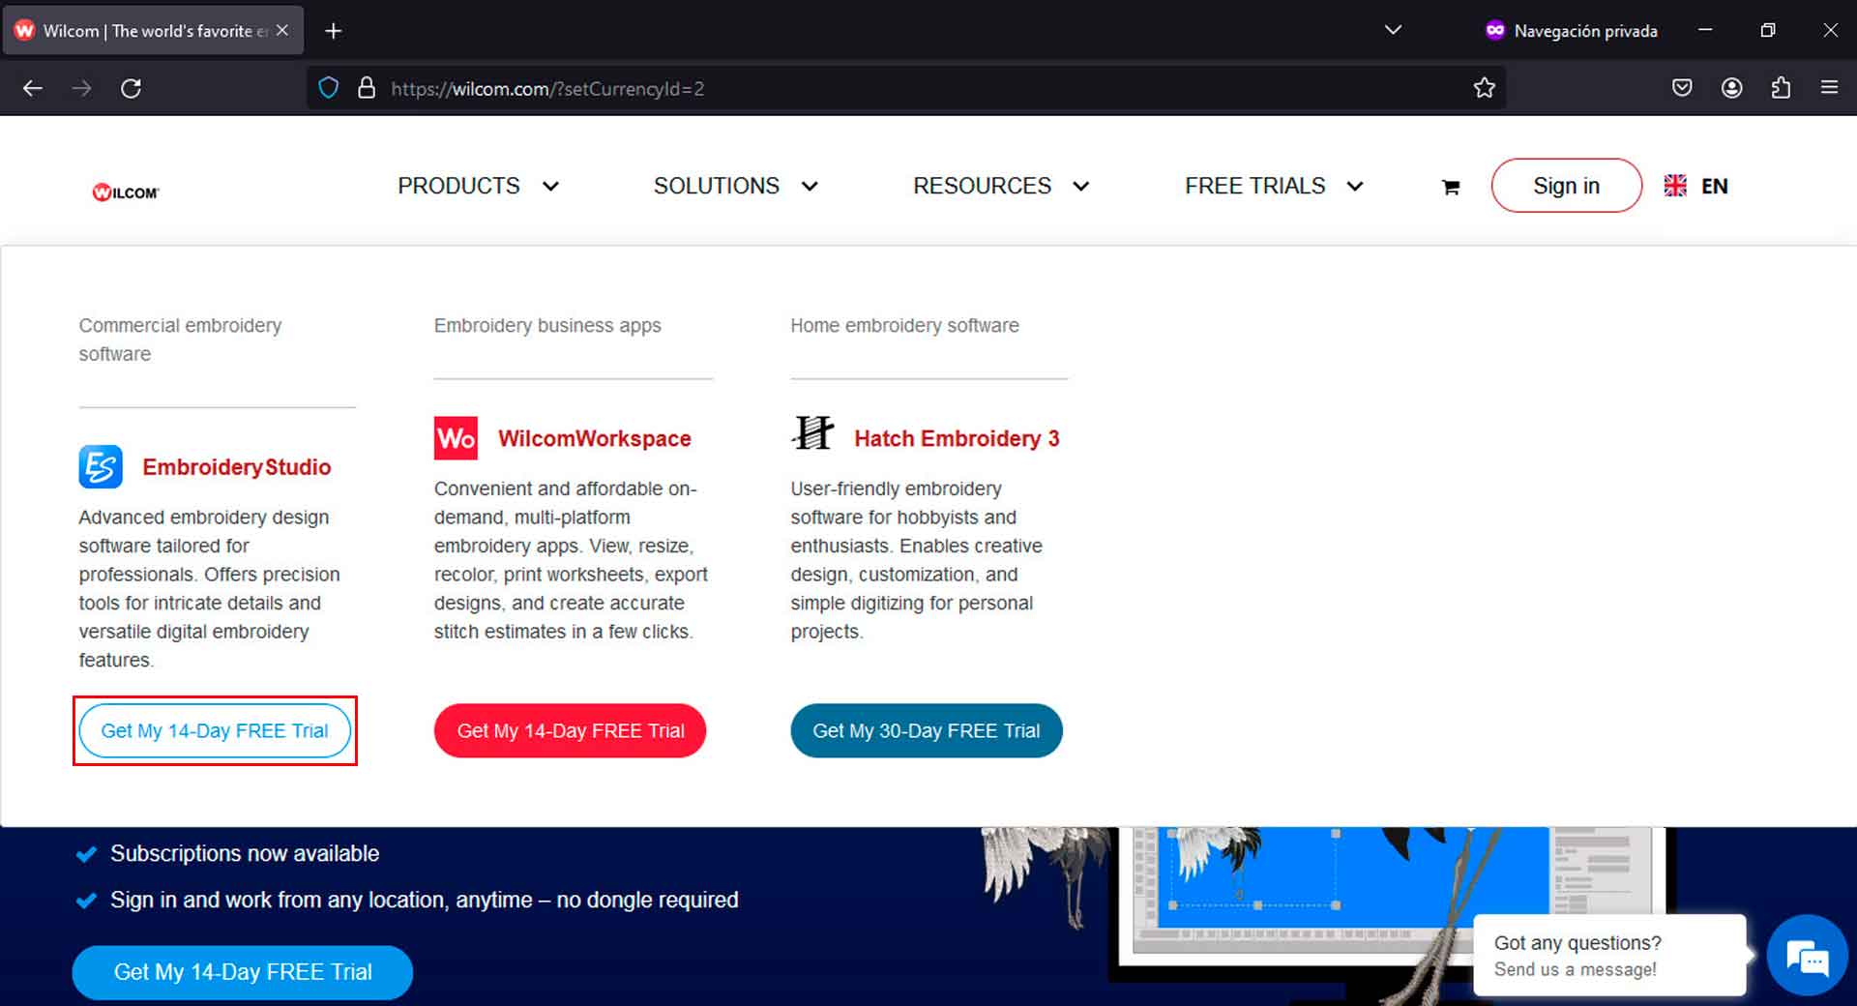This screenshot has height=1006, width=1857.
Task: Close the Wilcom browser tab
Action: tap(282, 30)
